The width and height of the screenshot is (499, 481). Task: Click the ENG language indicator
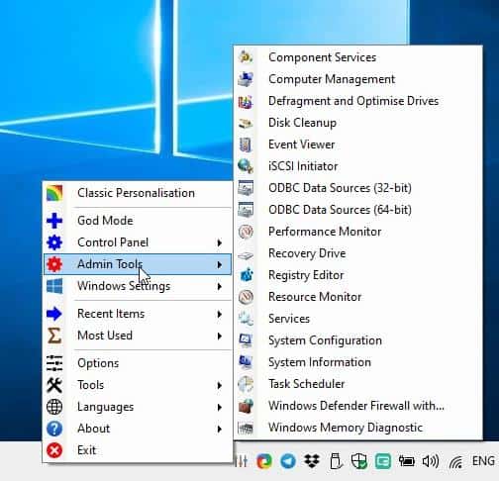coord(483,461)
